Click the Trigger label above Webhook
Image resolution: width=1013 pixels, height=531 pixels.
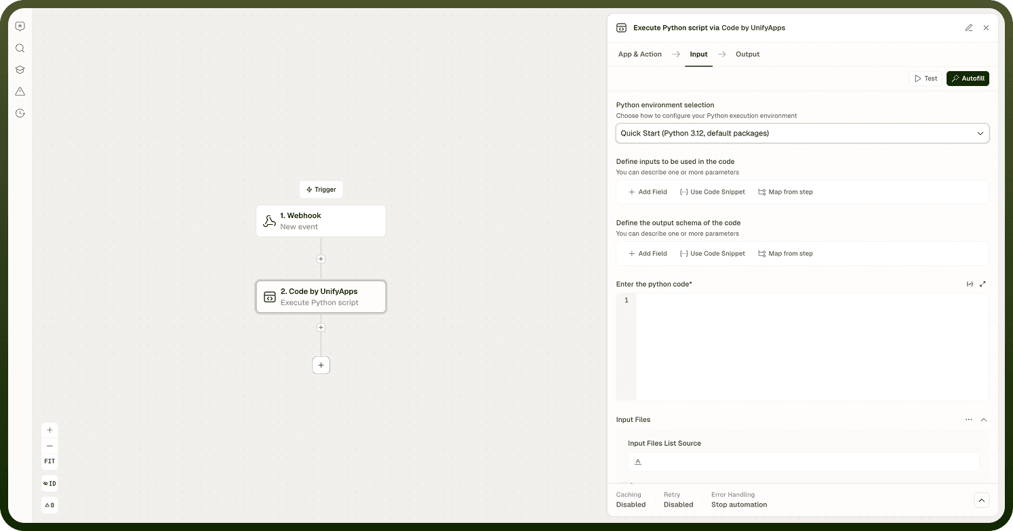pyautogui.click(x=321, y=190)
